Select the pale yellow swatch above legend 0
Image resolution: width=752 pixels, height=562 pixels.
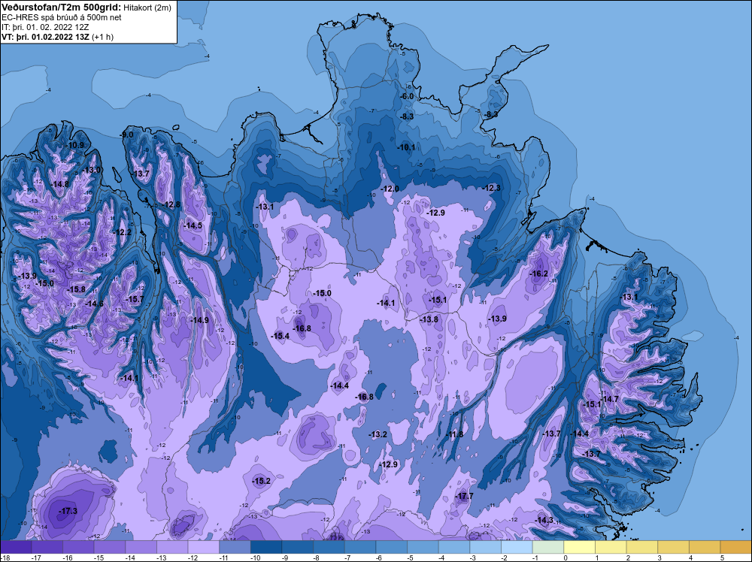[580, 547]
